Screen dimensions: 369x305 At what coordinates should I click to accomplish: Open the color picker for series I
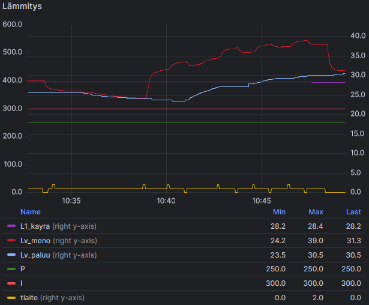click(11, 283)
